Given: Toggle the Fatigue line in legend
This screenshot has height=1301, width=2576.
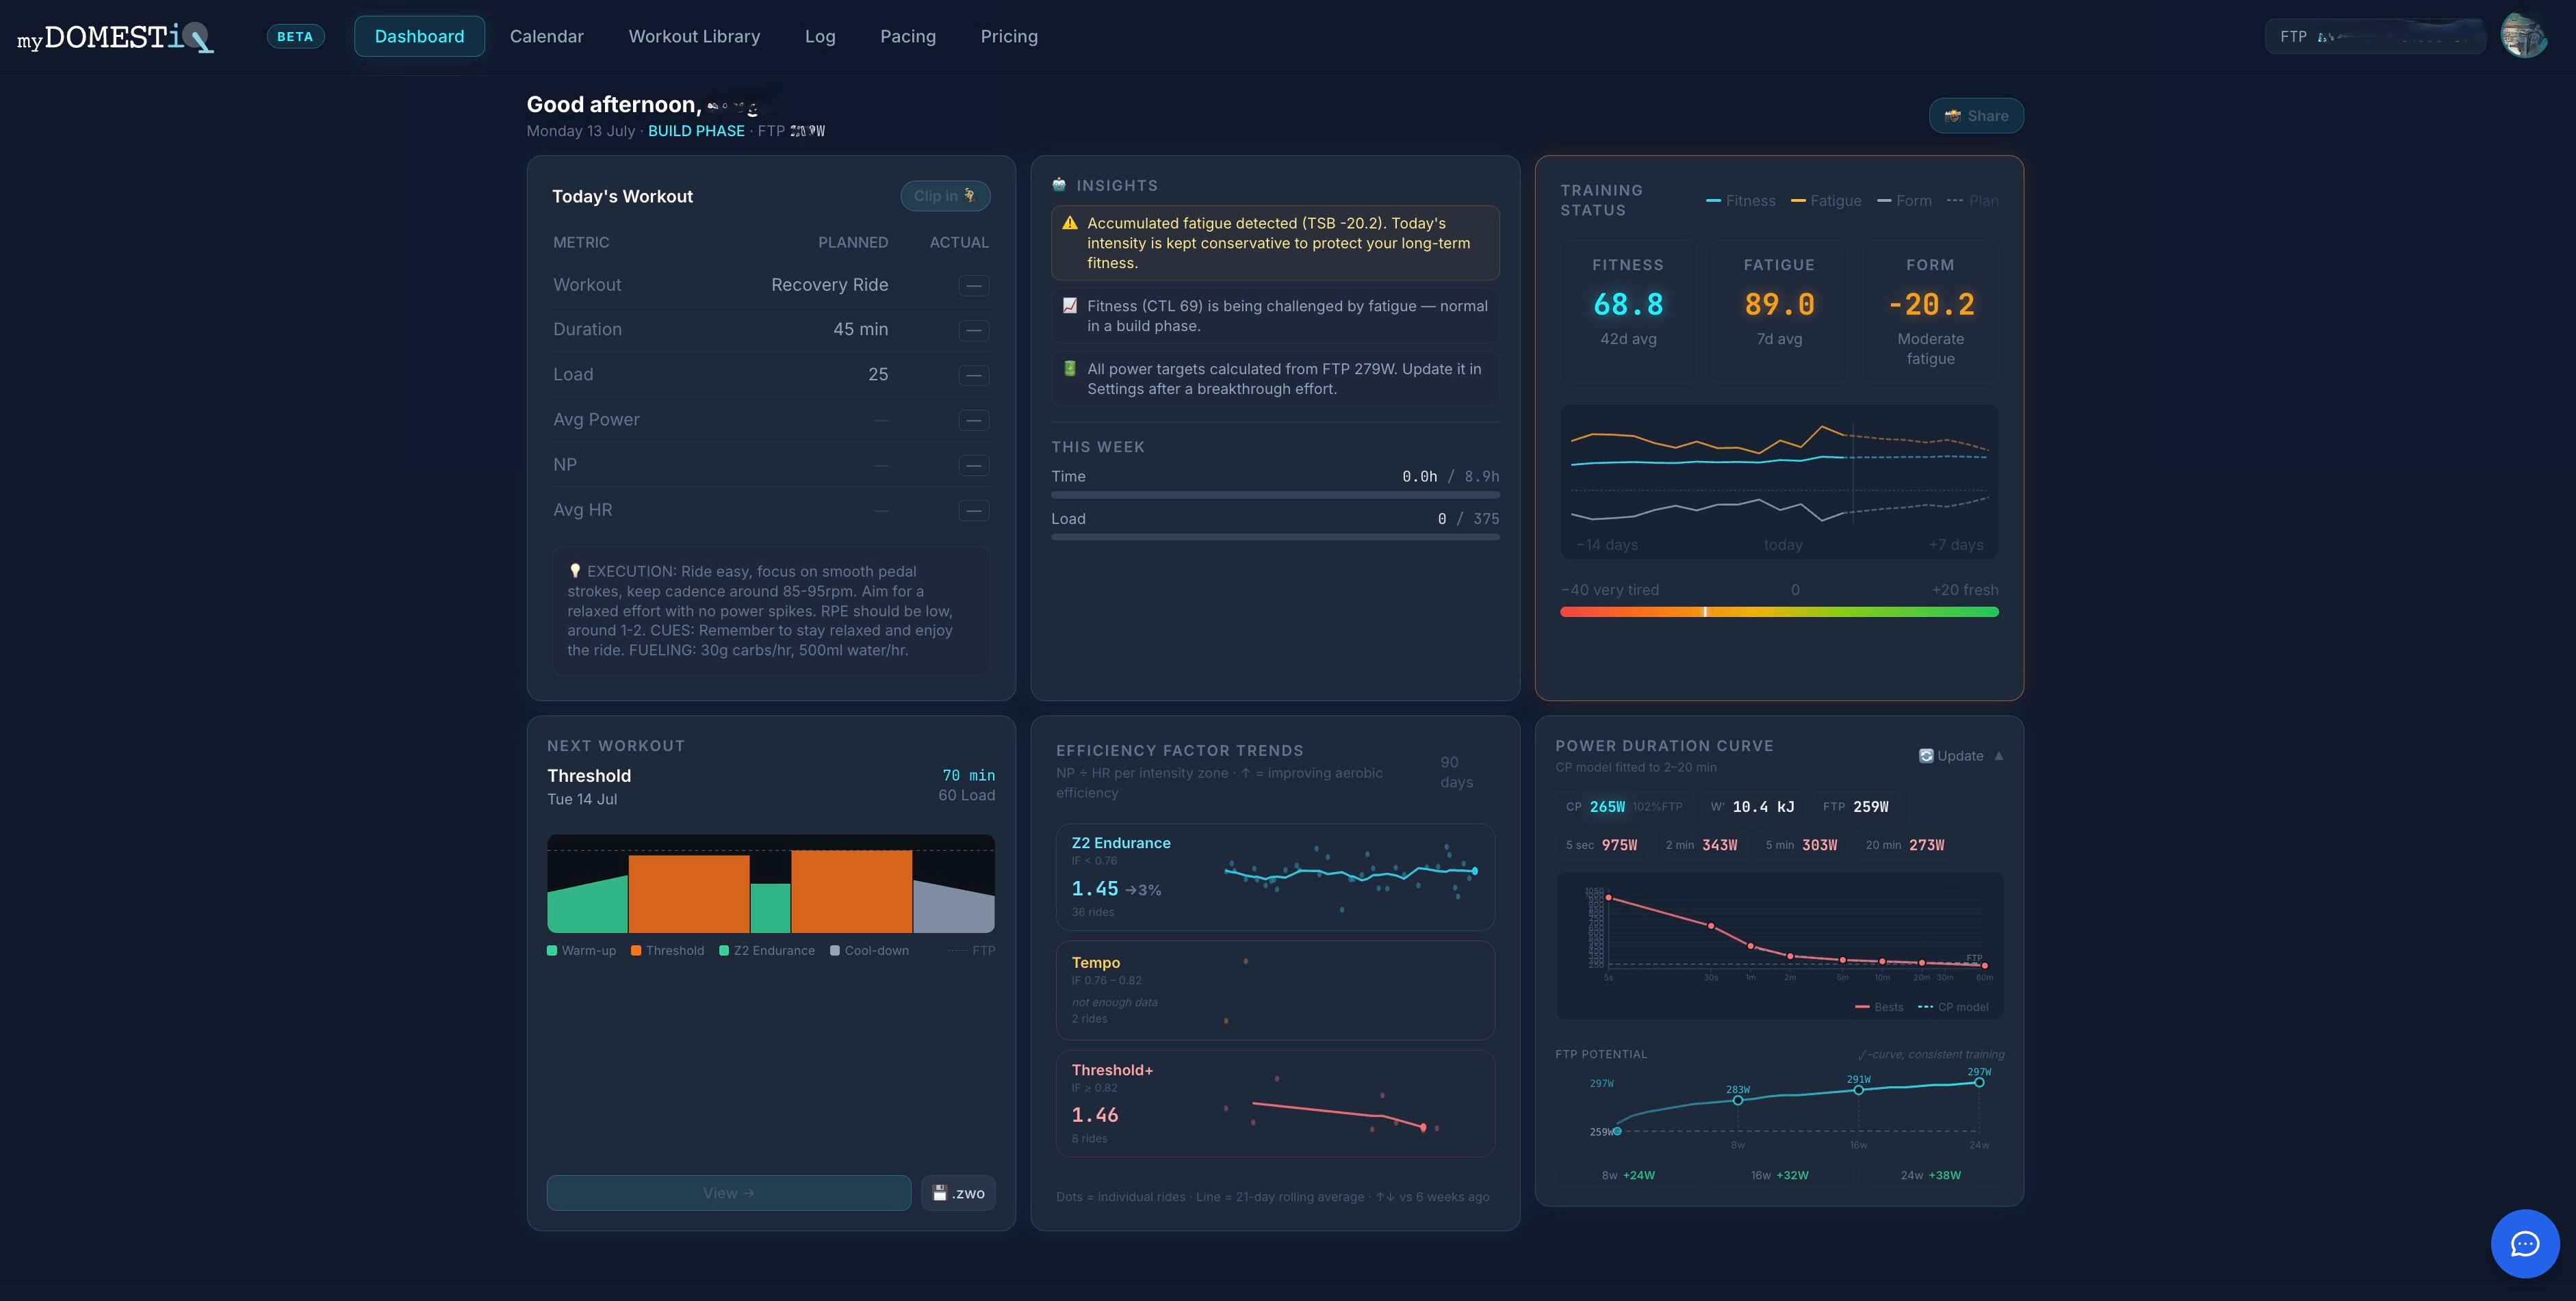Looking at the screenshot, I should 1826,201.
